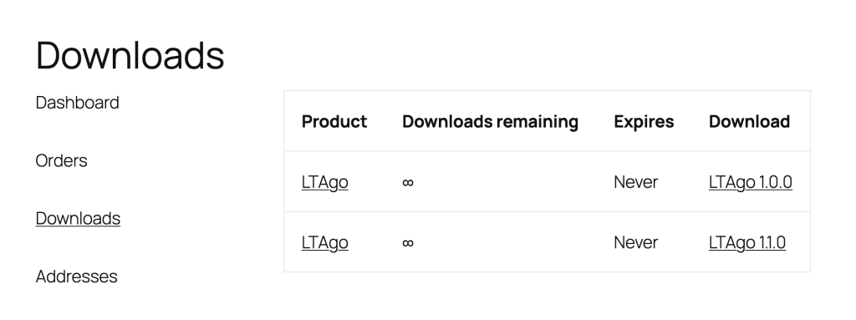The image size is (856, 320).
Task: Get the newest LTAgo version 1.1.0
Action: [746, 242]
